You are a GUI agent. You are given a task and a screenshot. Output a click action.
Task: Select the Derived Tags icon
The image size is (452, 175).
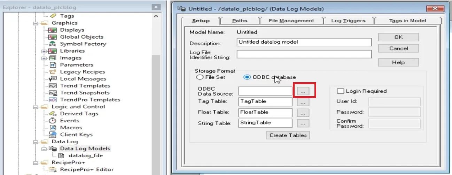[x=53, y=114]
